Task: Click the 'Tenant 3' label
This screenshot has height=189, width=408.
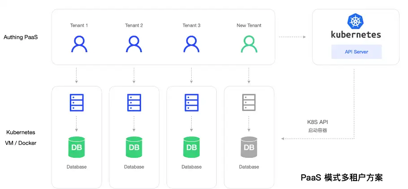Action: [x=192, y=25]
